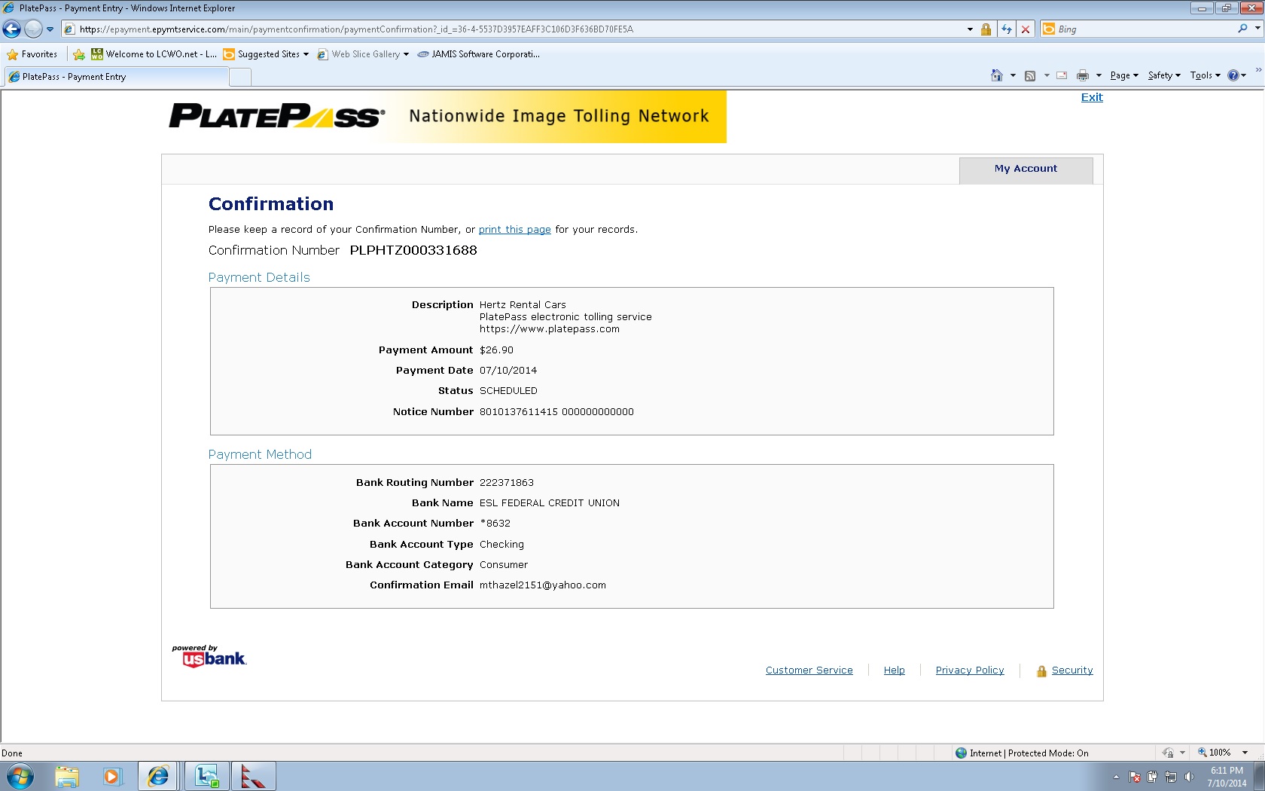Viewport: 1265px width, 791px height.
Task: Click the Action Center flag tray icon
Action: click(x=1135, y=777)
